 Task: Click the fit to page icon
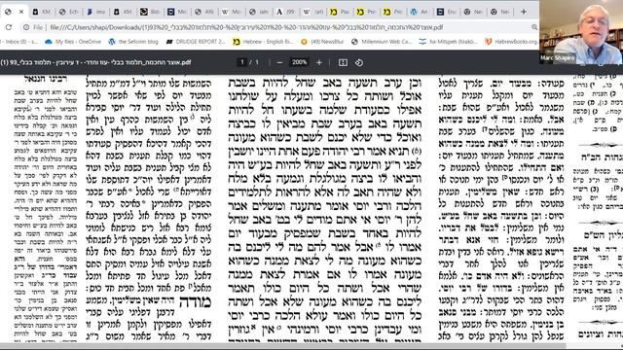[x=343, y=62]
